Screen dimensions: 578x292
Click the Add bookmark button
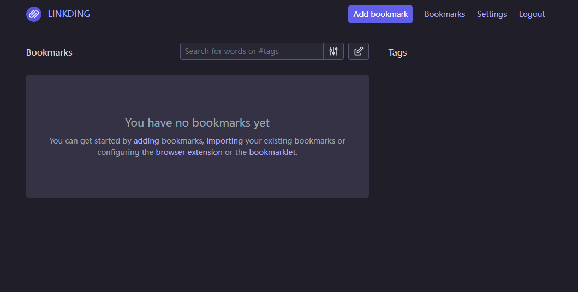[380, 14]
